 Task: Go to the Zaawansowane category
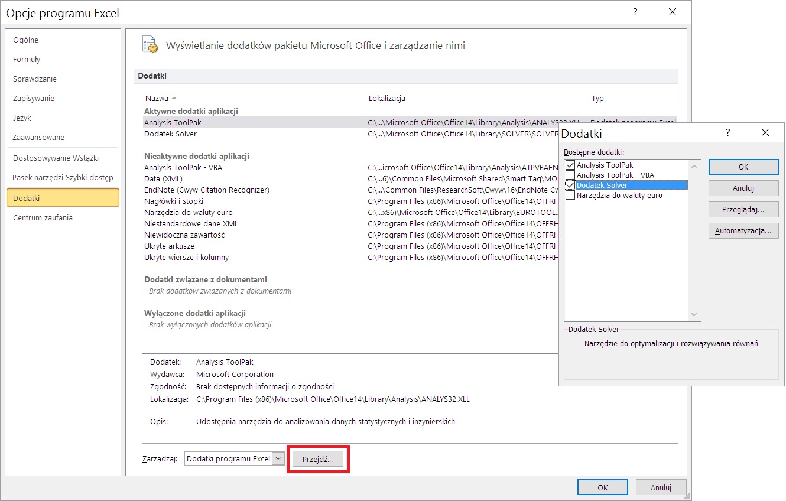point(63,137)
